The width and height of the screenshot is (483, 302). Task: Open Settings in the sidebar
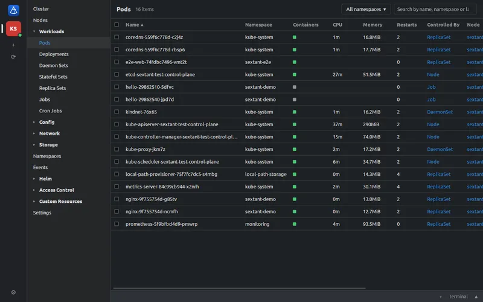pos(42,213)
